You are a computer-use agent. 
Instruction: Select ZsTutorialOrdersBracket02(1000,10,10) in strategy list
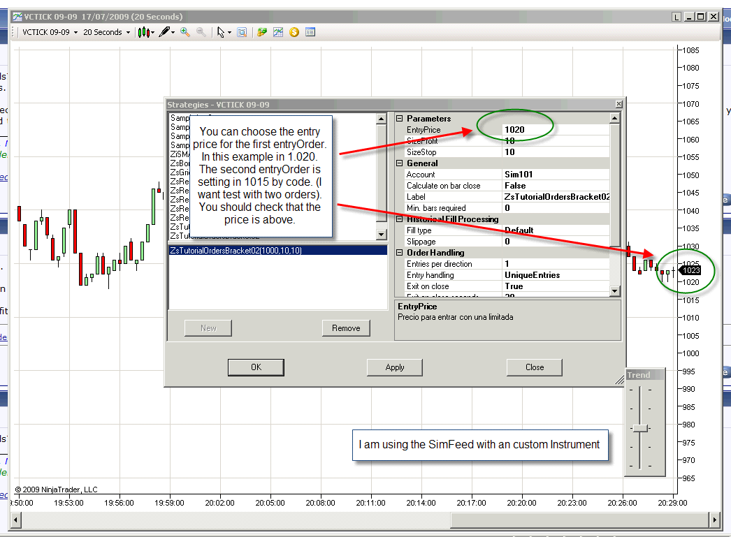point(278,251)
